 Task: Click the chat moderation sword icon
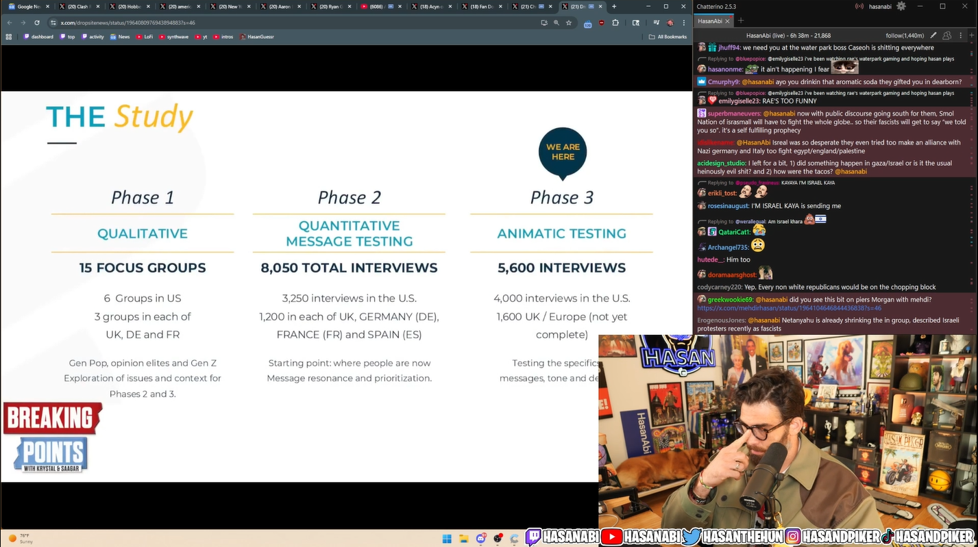[x=933, y=35]
